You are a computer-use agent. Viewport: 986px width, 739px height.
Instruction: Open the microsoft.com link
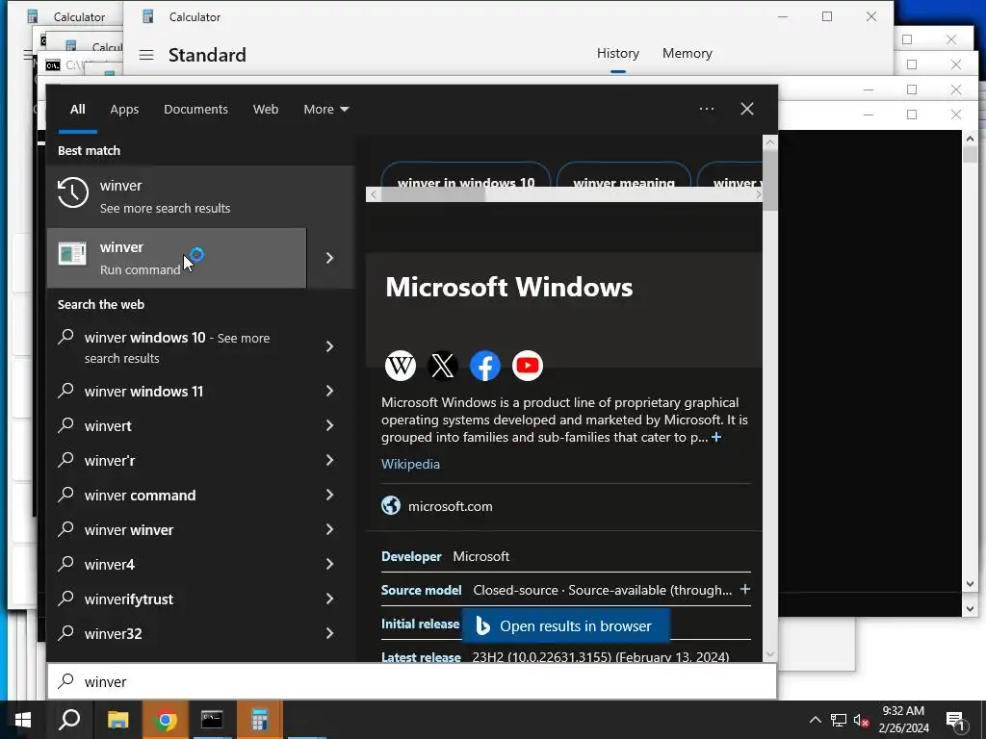pyautogui.click(x=451, y=506)
